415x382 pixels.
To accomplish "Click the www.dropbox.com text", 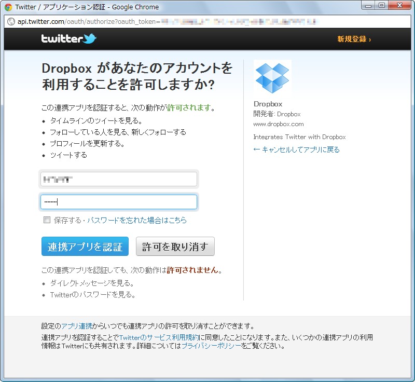I will click(x=279, y=124).
